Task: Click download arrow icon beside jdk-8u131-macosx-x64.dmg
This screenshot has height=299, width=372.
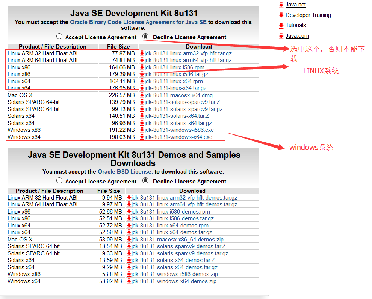Action: [x=142, y=95]
